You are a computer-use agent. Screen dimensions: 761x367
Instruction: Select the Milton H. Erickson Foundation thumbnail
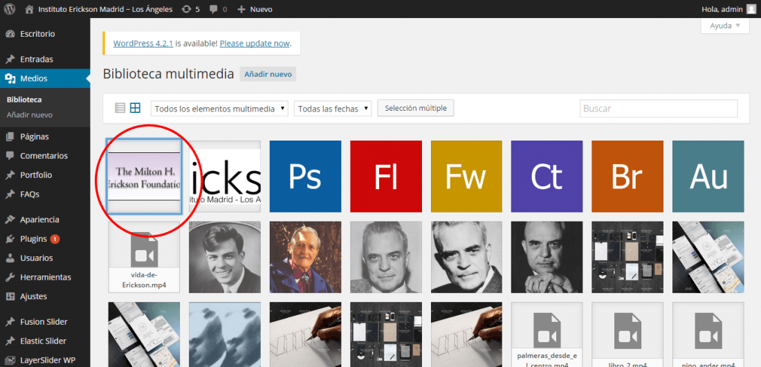click(x=144, y=177)
